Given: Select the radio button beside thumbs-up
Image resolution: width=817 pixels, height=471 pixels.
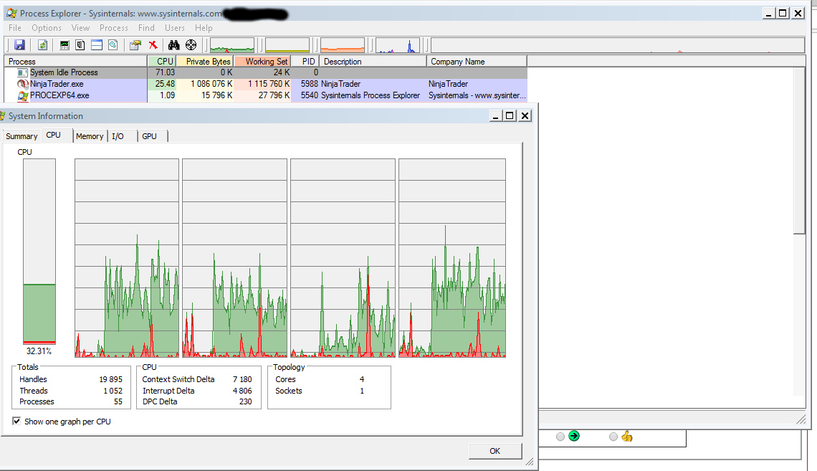Looking at the screenshot, I should tap(613, 437).
